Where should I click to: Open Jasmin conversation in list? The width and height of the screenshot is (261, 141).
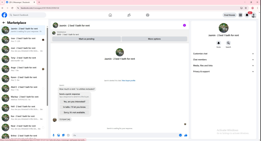[x=23, y=30]
